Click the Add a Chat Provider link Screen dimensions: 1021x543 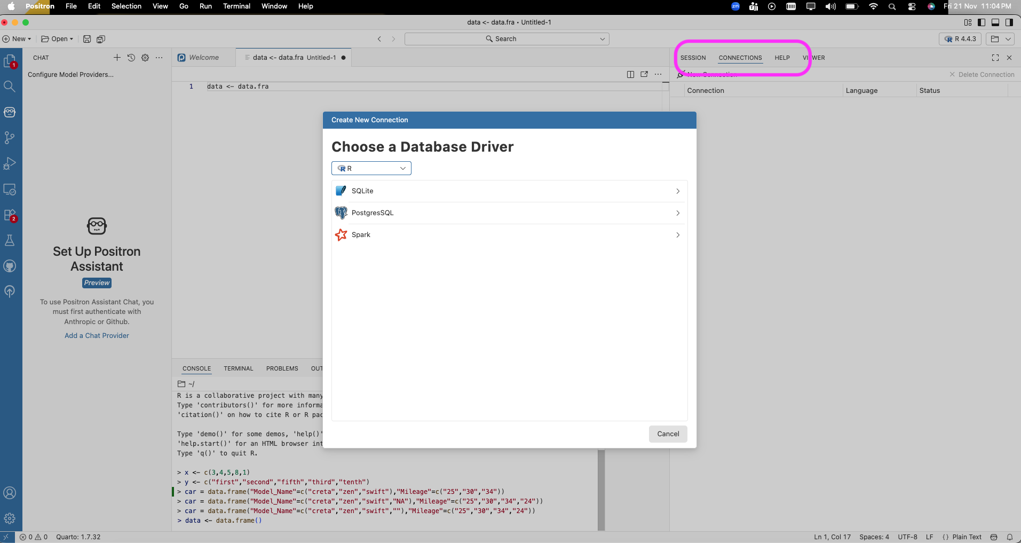click(97, 336)
